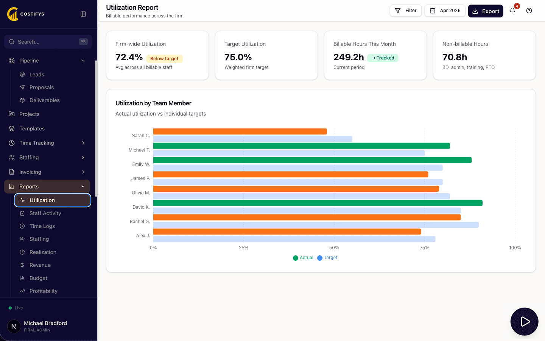
Task: Export the utilization report
Action: (x=486, y=11)
